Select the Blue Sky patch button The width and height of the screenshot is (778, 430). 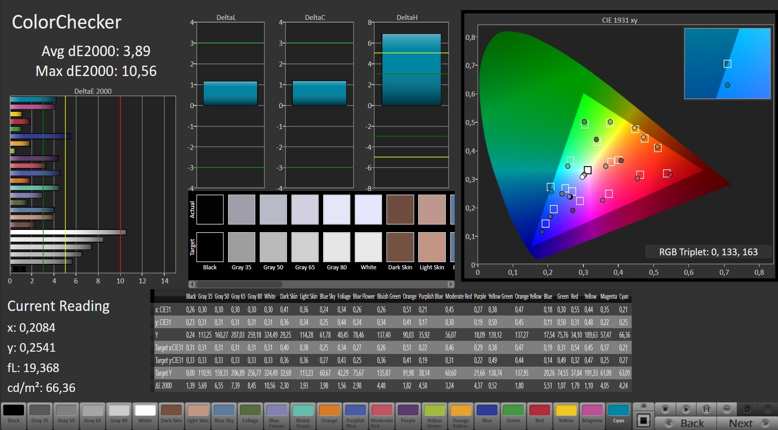pyautogui.click(x=224, y=416)
